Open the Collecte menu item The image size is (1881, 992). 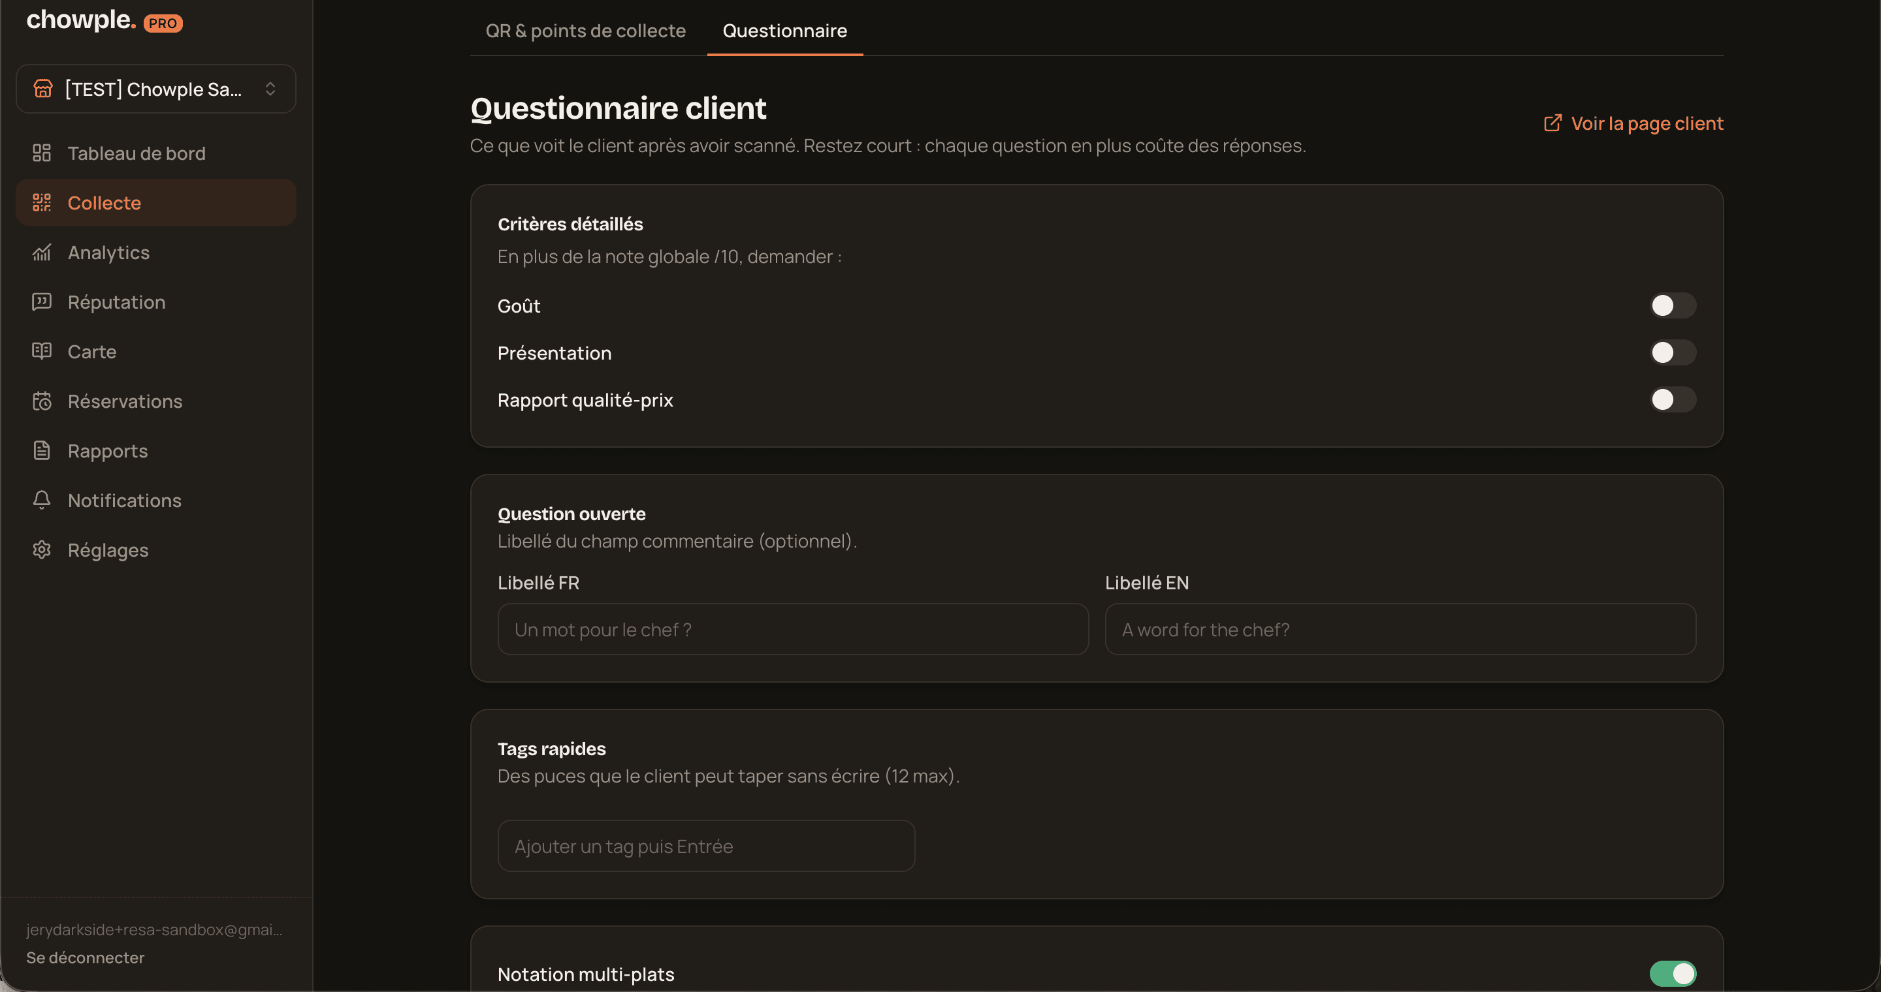click(x=155, y=203)
